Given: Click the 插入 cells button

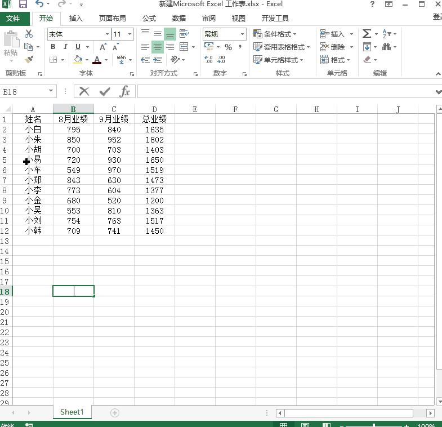Looking at the screenshot, I should tap(333, 34).
